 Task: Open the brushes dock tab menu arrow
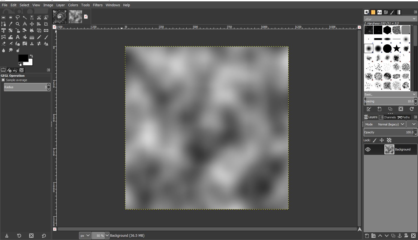tap(415, 12)
